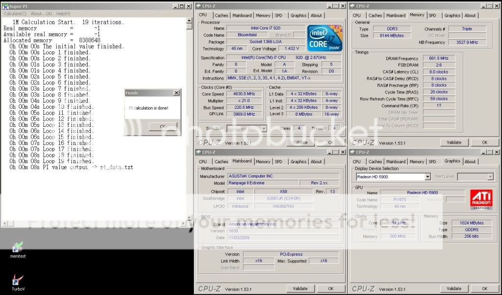
Task: Click the GPU Name field Radeon HD 5900
Action: point(422,193)
